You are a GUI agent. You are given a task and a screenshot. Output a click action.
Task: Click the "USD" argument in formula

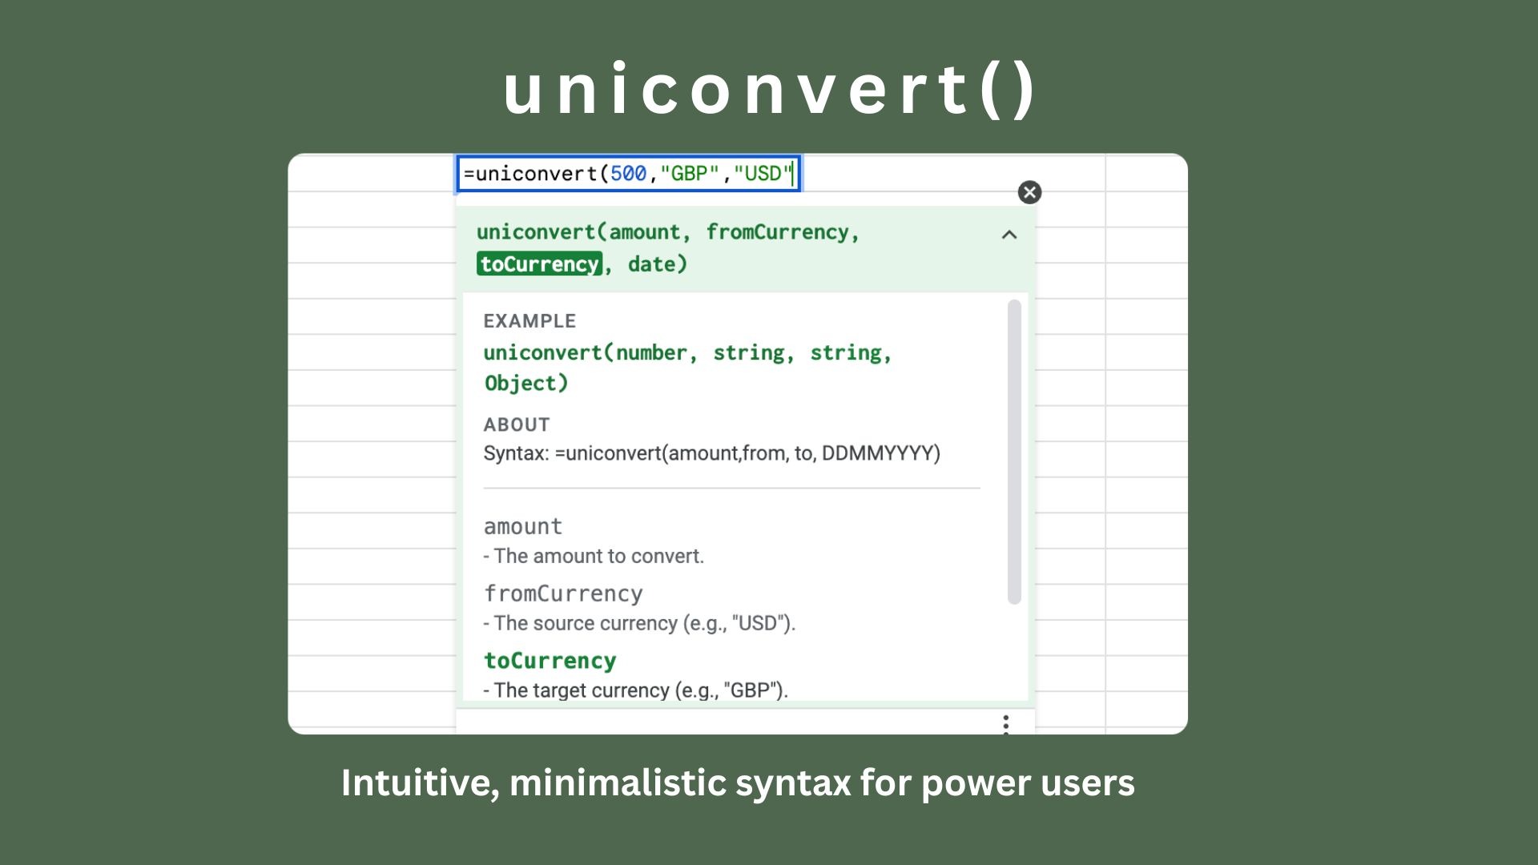tap(762, 174)
